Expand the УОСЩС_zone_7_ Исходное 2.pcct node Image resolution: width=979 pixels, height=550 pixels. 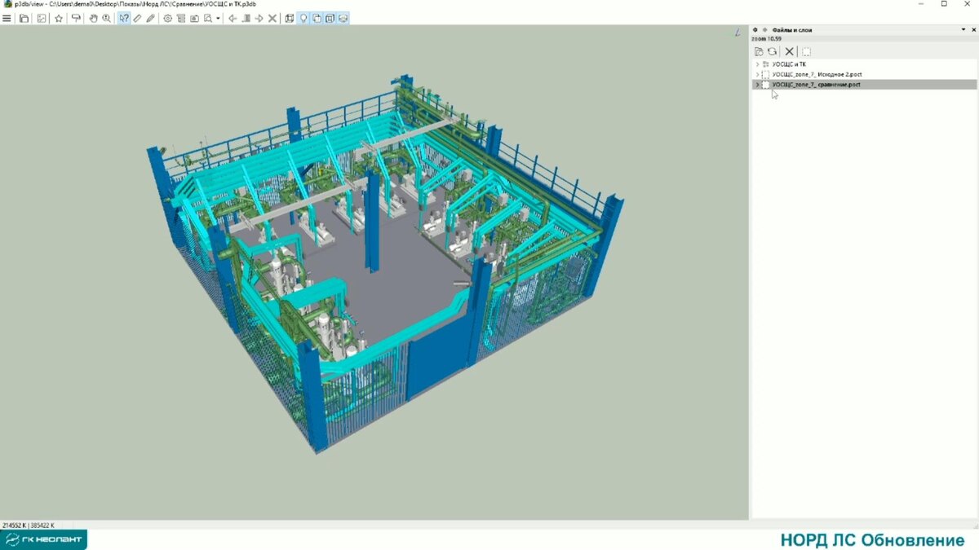pyautogui.click(x=757, y=74)
